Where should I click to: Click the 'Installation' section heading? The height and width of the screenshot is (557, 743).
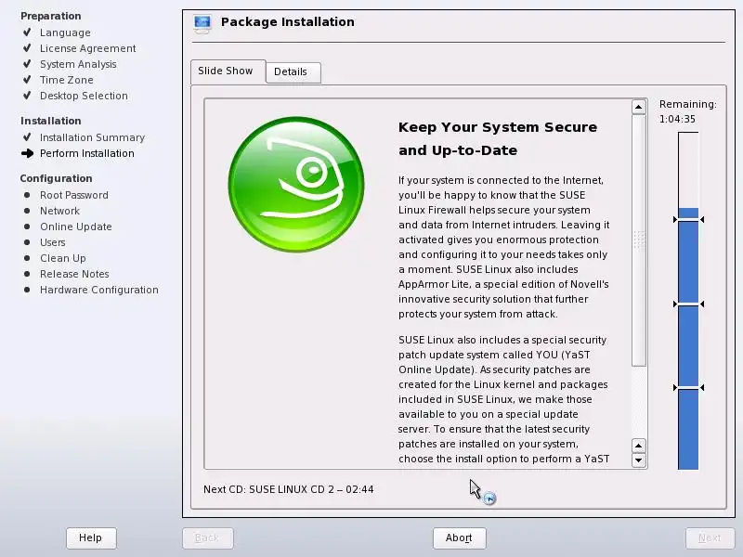click(x=51, y=121)
